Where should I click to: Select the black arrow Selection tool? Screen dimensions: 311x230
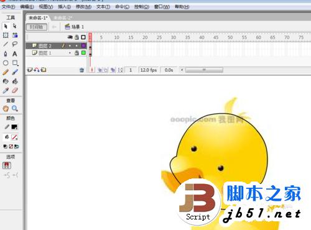tap(6, 26)
